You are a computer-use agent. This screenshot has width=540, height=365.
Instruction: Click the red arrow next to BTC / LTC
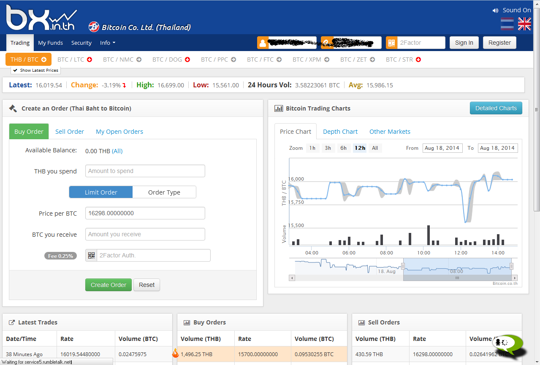(90, 59)
